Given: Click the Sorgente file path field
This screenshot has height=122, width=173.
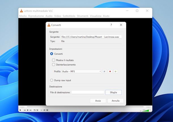Looking at the screenshot, I should click(x=91, y=37).
